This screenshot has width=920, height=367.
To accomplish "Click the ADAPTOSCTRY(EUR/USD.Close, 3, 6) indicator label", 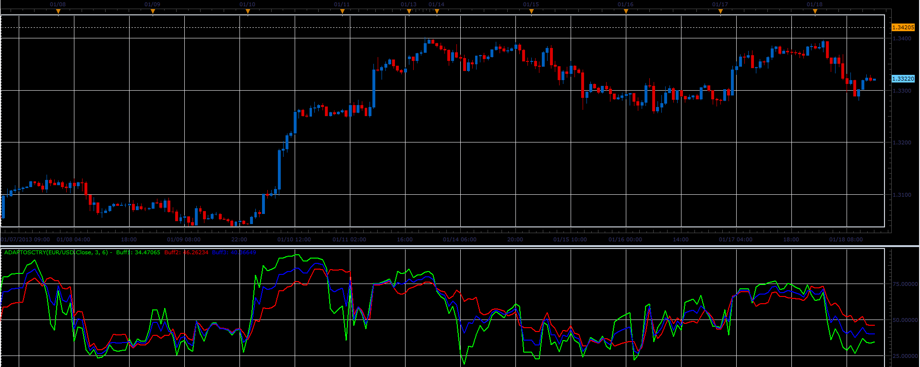I will 57,252.
